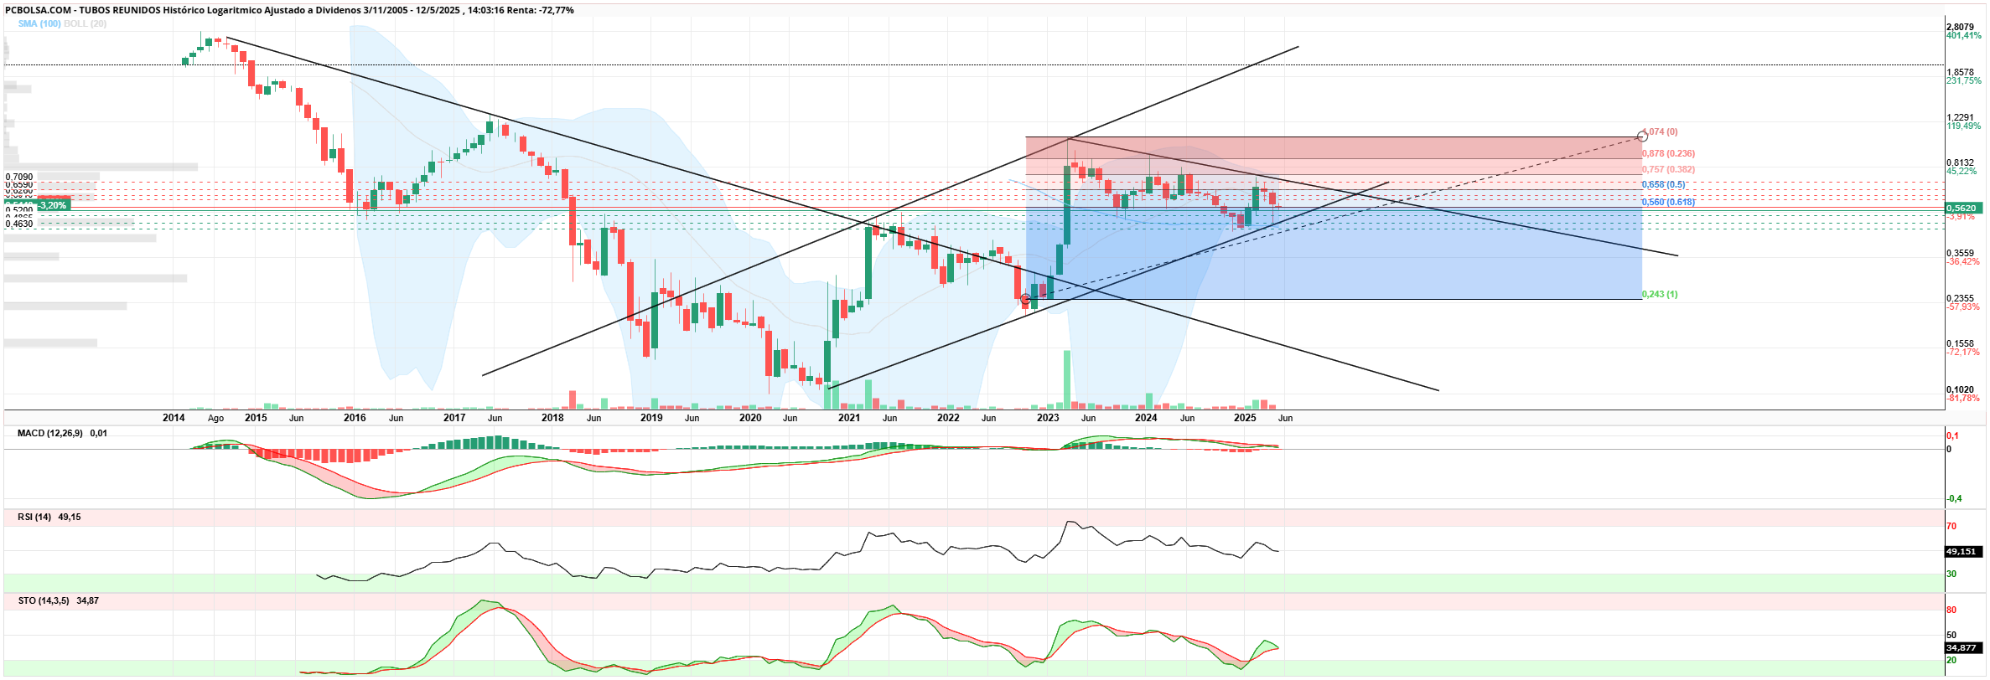Select the 0,6590 level label at left
Image resolution: width=1990 pixels, height=680 pixels.
tap(19, 184)
